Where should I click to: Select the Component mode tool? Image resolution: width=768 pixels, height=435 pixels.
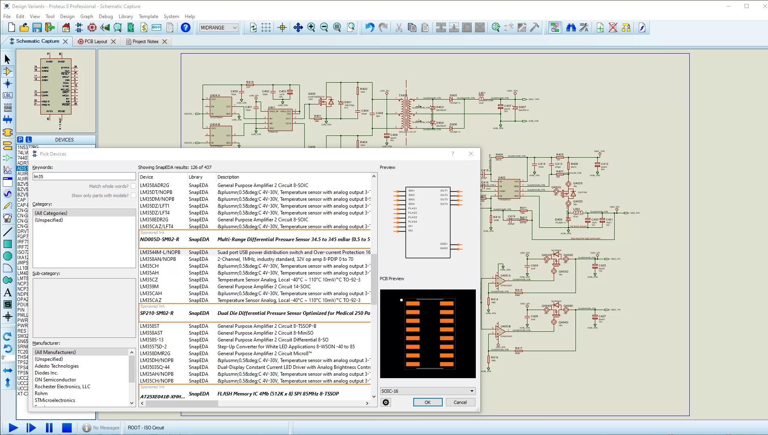click(7, 71)
